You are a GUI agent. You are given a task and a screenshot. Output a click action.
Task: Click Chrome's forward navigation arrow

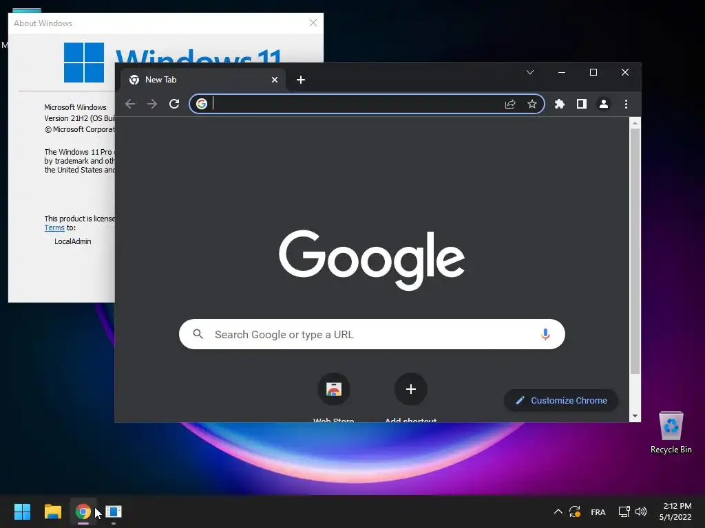click(152, 104)
